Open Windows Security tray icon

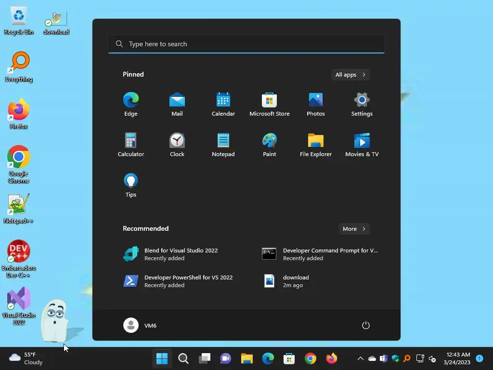[x=395, y=358]
